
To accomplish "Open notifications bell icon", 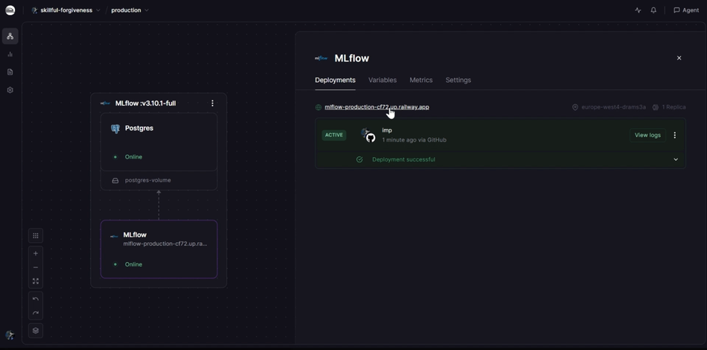I will point(653,10).
